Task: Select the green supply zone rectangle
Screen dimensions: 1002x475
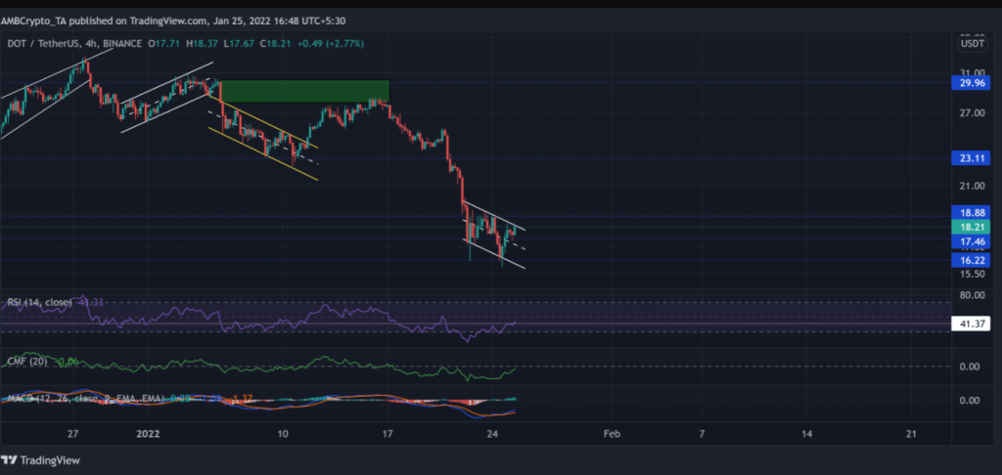Action: tap(304, 91)
